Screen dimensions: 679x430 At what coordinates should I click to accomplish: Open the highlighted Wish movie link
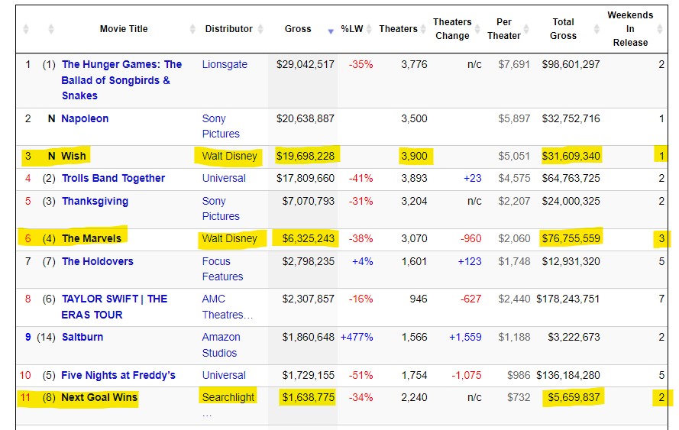click(74, 156)
